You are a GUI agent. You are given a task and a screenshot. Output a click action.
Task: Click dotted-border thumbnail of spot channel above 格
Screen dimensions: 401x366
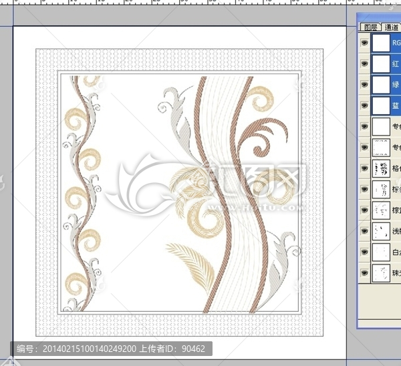pos(381,148)
